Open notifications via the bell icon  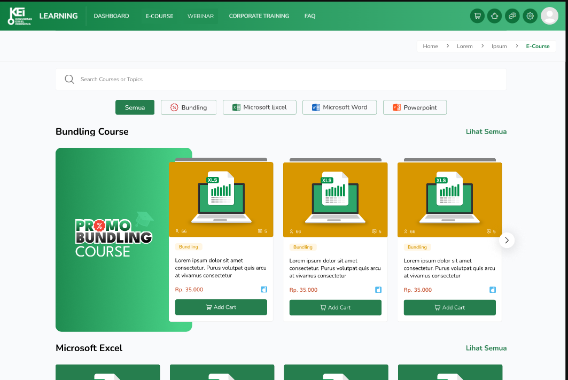tap(495, 16)
